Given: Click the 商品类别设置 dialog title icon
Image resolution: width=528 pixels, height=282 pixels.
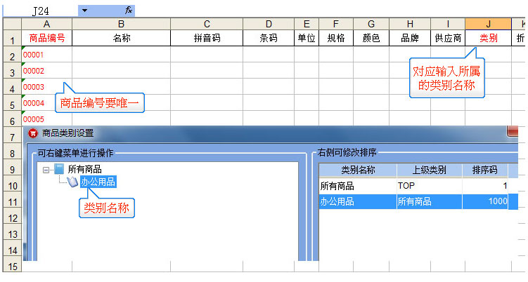Looking at the screenshot, I should point(33,133).
